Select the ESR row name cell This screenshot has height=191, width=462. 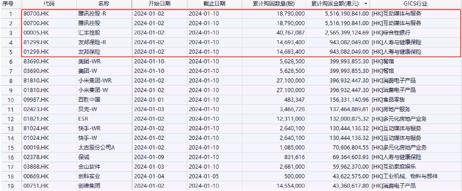click(83, 119)
